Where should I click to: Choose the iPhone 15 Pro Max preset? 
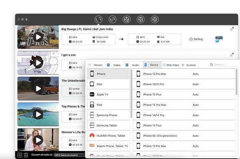click(184, 74)
